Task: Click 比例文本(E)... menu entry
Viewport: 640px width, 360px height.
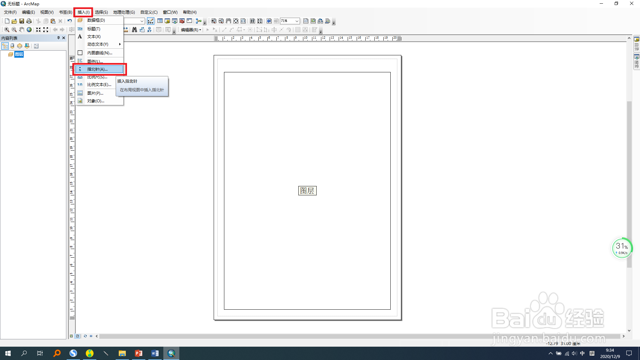Action: (99, 85)
